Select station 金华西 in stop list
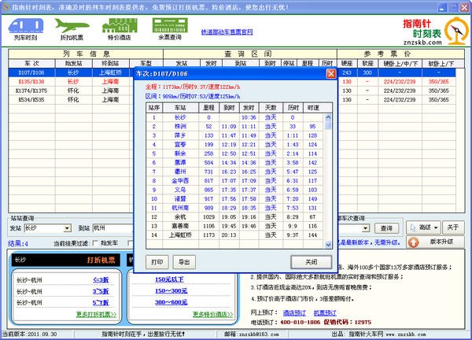Viewport: 472px width, 340px height. [x=180, y=181]
